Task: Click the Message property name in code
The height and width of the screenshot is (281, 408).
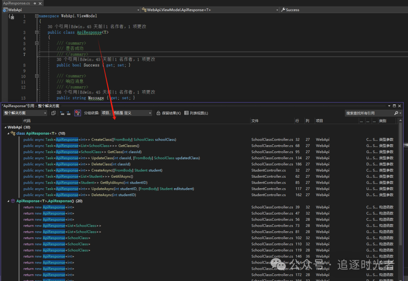Action: (x=96, y=98)
